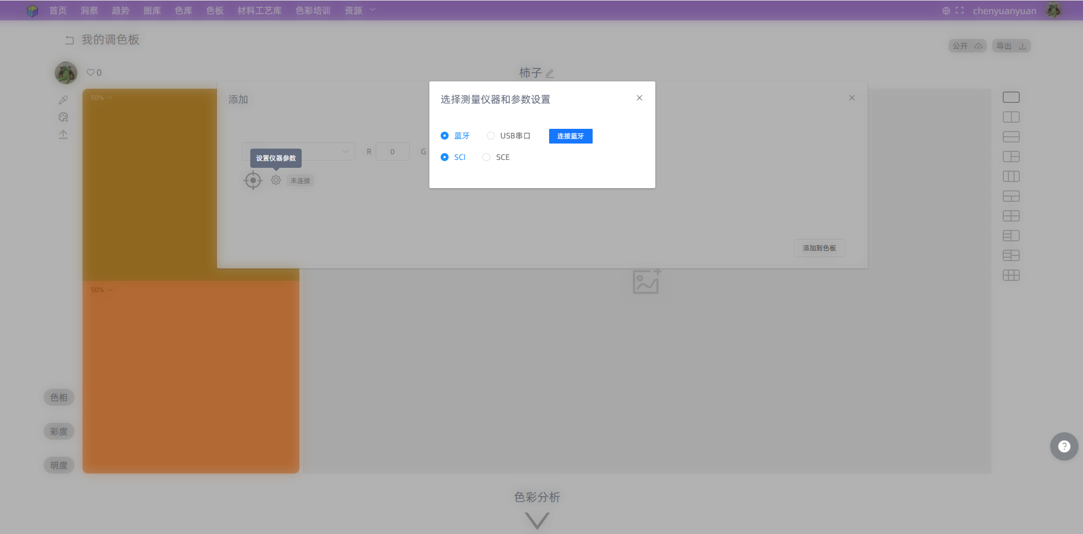Click the fullscreen icon in top bar
The image size is (1083, 534).
click(959, 10)
